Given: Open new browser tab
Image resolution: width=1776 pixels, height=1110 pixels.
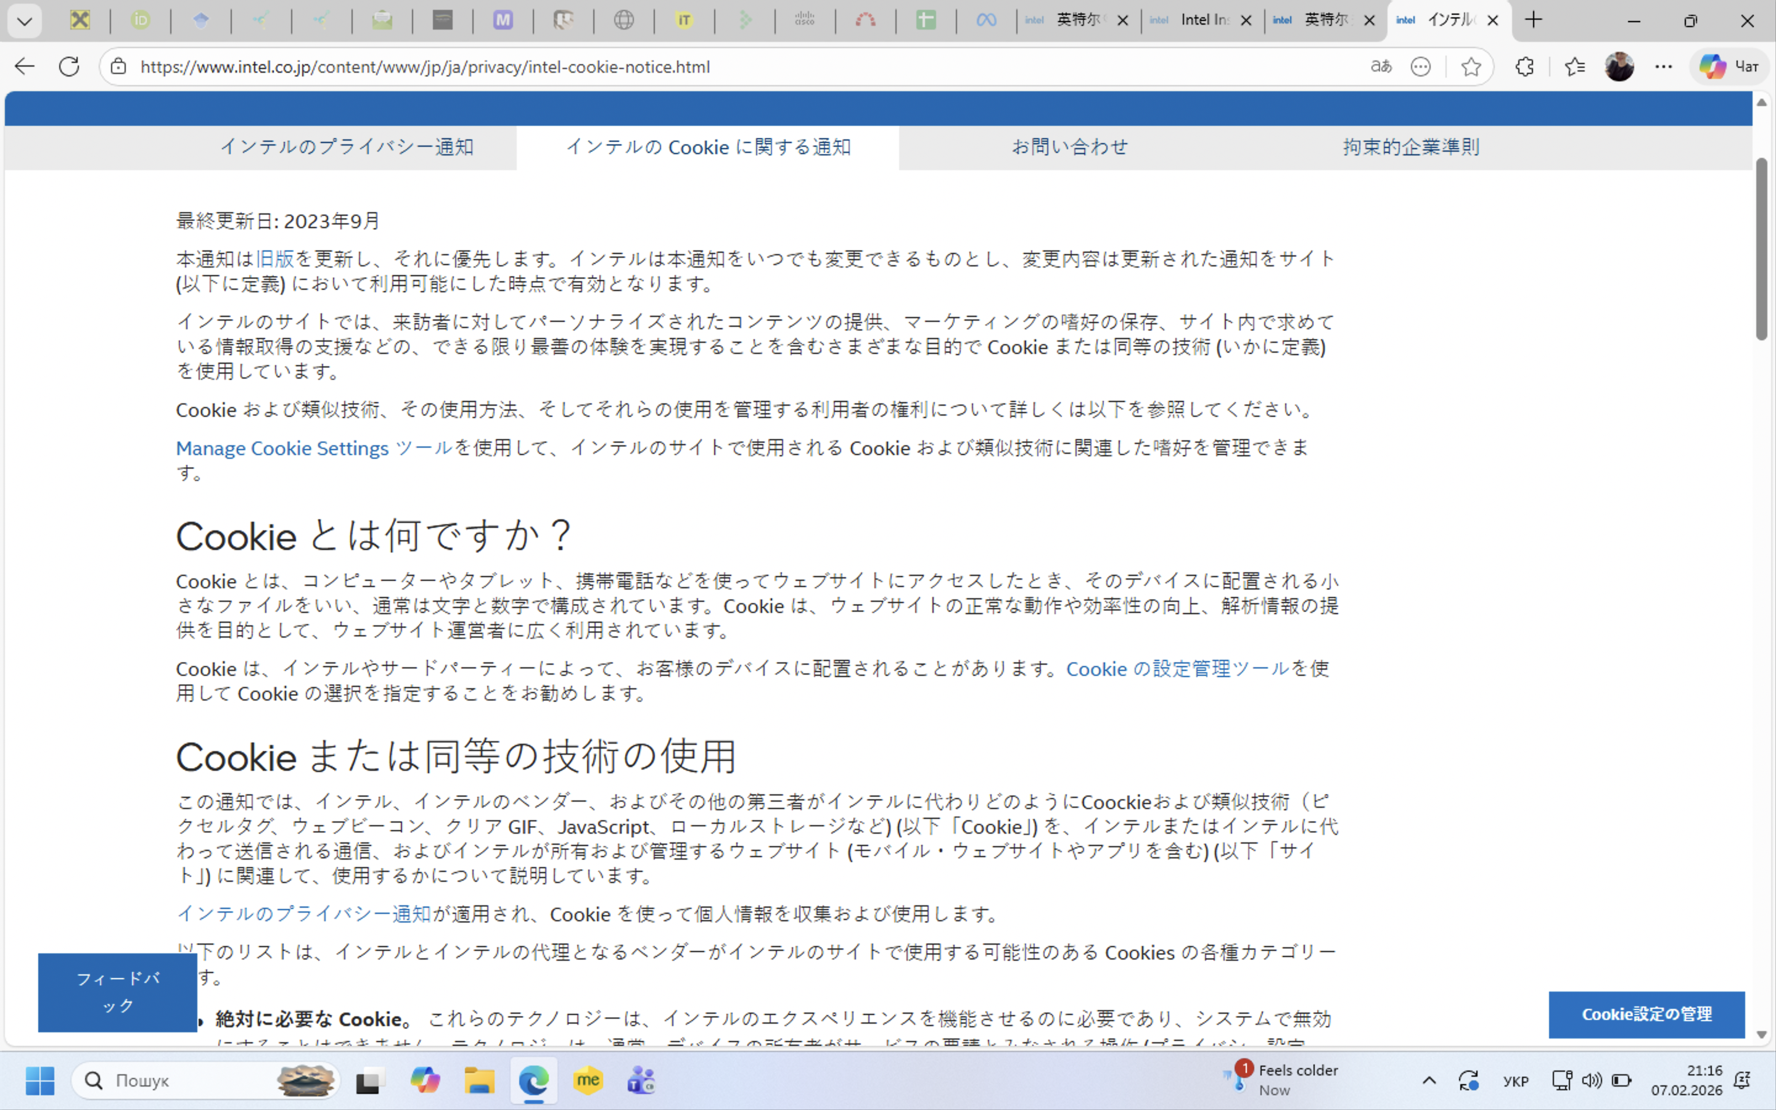Looking at the screenshot, I should point(1533,20).
